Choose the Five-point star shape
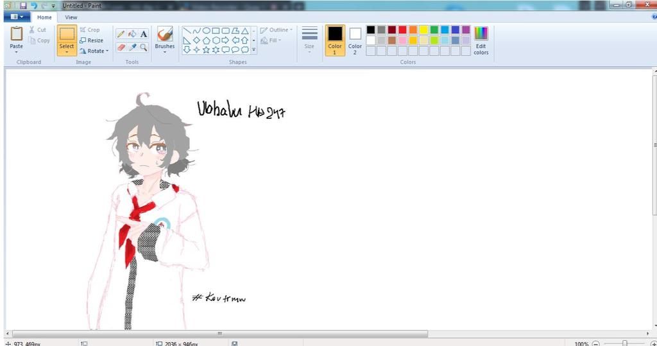The height and width of the screenshot is (346, 657). pos(206,49)
